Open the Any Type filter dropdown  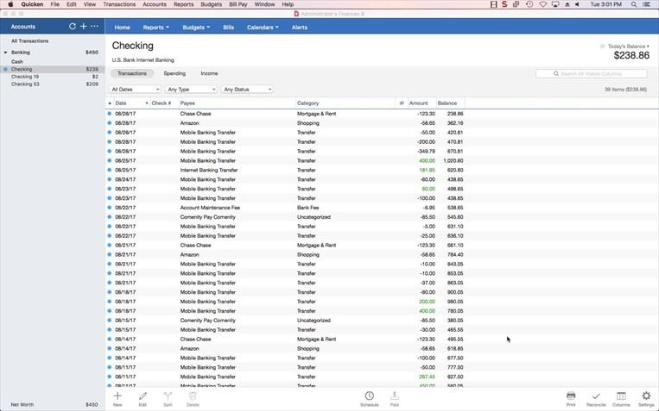[191, 90]
